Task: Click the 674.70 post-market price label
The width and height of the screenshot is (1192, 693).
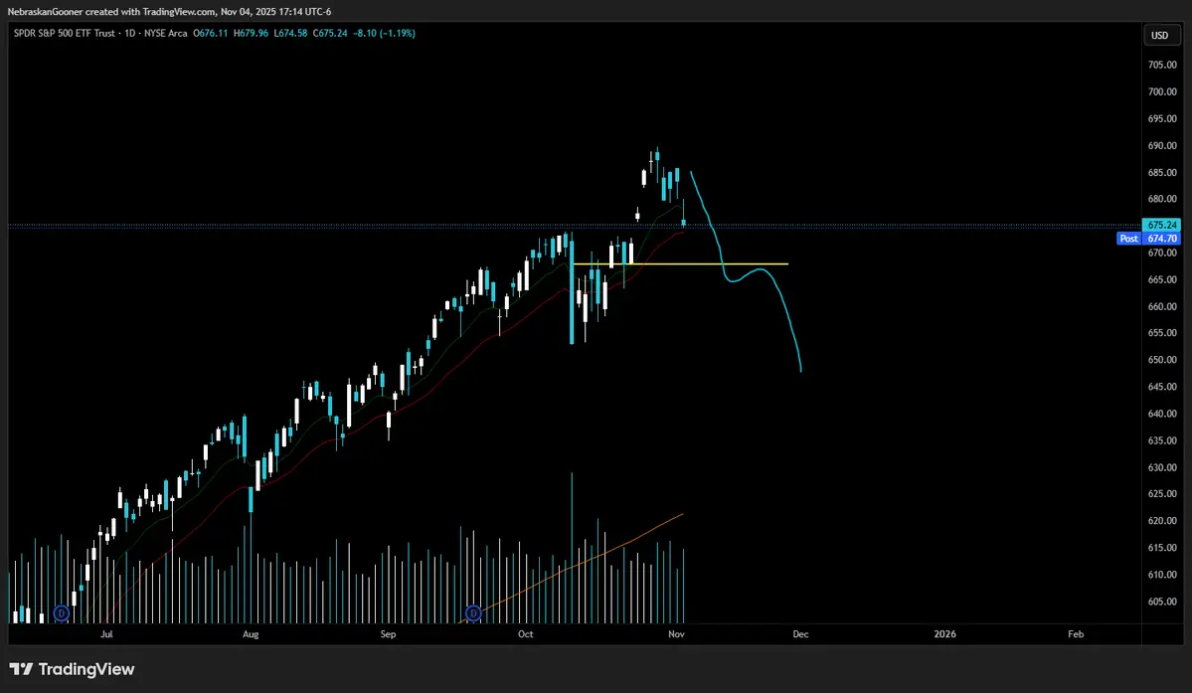Action: (1161, 239)
